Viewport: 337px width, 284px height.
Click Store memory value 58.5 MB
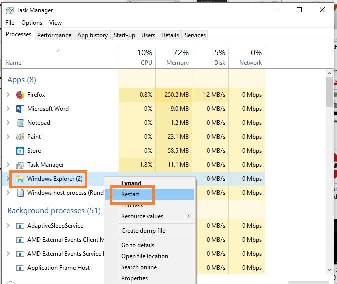tap(178, 151)
